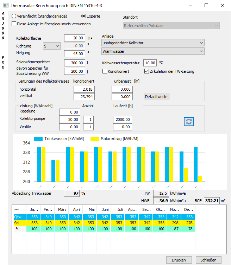Click the Drucken button
Screen dimensions: 231x265
179,260
